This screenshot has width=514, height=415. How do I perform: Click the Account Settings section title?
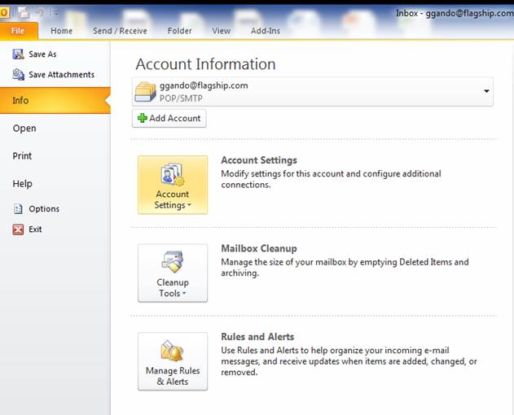click(x=259, y=160)
